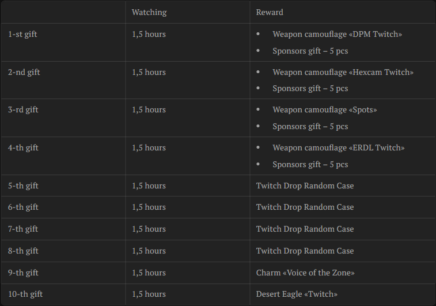The width and height of the screenshot is (436, 306).
Task: Click "Weapon camouflage «Hexcam Twitch»" reward
Action: (343, 73)
